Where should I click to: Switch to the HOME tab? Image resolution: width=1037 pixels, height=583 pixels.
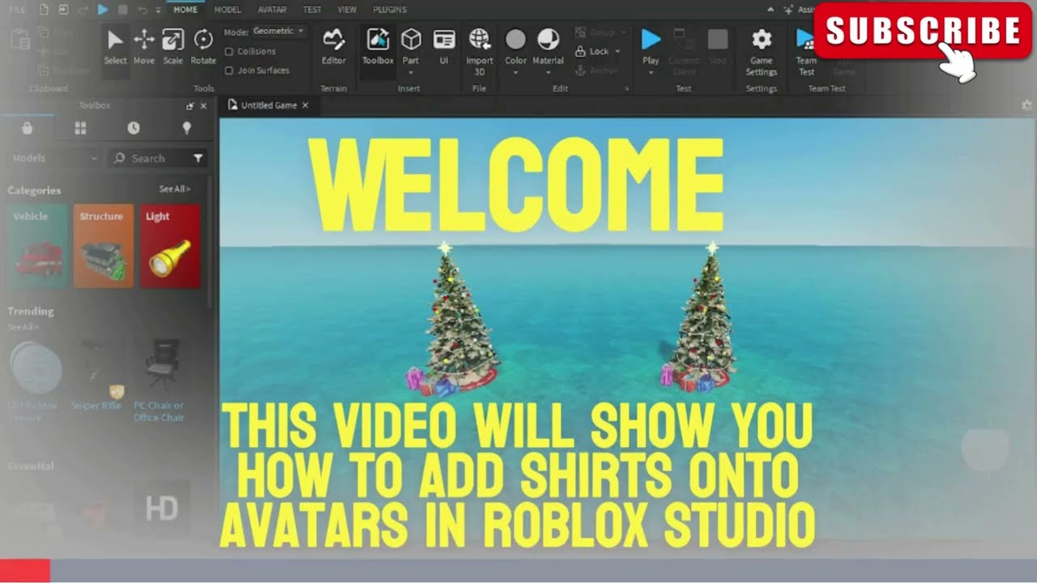tap(186, 10)
